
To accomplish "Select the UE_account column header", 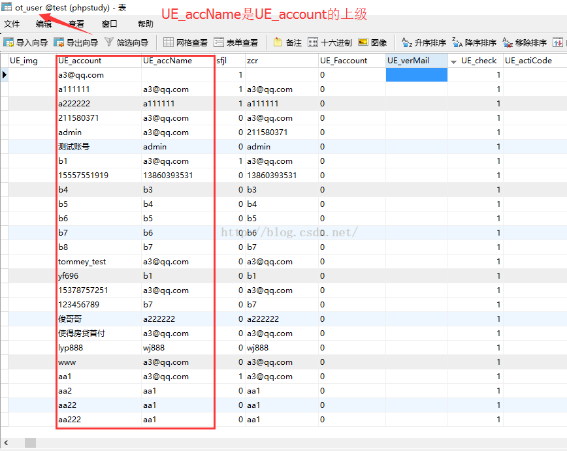I will point(99,60).
